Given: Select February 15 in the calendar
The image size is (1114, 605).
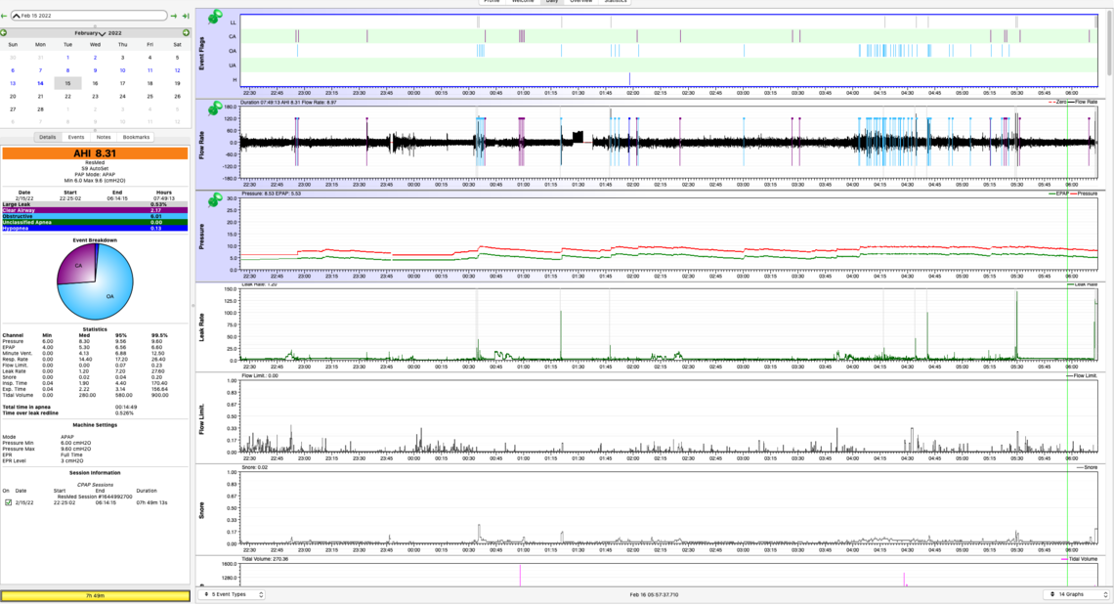Looking at the screenshot, I should tap(67, 83).
